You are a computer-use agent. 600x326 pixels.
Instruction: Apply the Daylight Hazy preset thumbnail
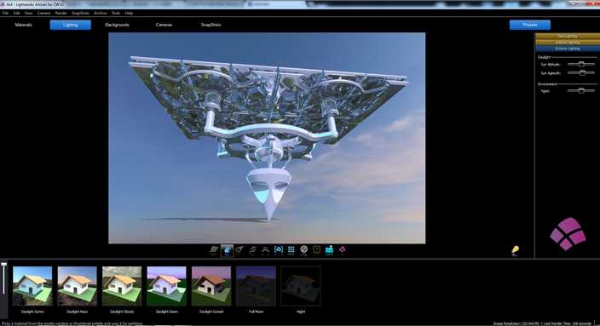tap(77, 286)
